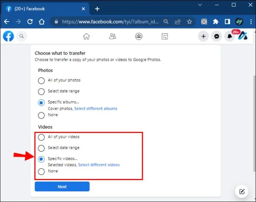Open the Friends page
The height and width of the screenshot is (202, 256).
click(x=112, y=36)
